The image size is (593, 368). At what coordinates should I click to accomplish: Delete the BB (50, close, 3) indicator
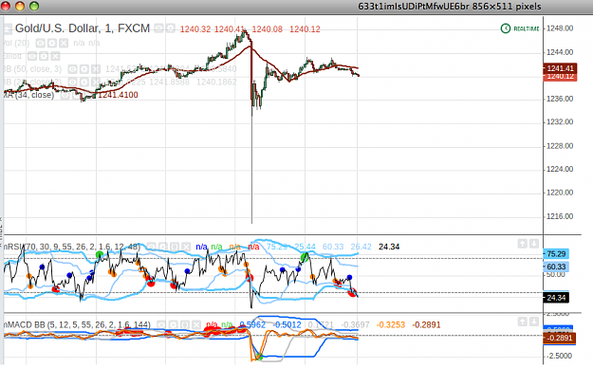(96, 69)
